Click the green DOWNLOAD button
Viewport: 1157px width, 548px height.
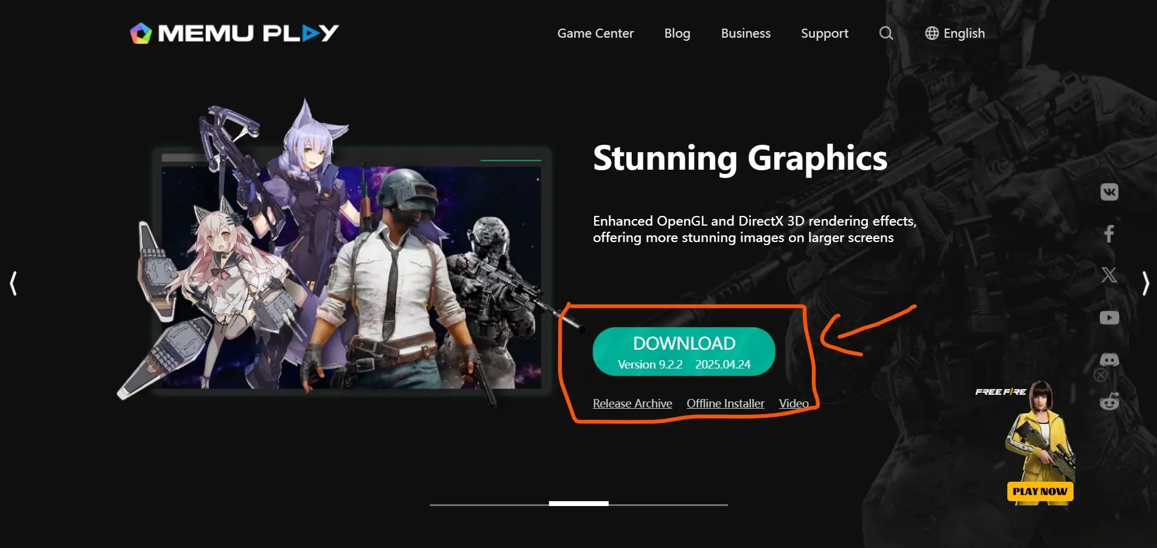[x=684, y=352]
